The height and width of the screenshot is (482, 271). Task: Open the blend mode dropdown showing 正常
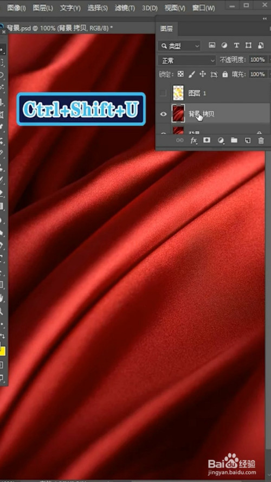click(x=187, y=61)
